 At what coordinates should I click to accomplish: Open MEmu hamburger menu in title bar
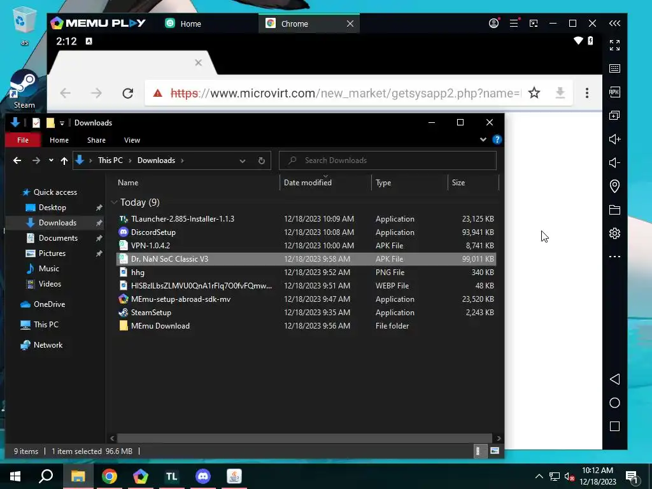click(x=514, y=24)
